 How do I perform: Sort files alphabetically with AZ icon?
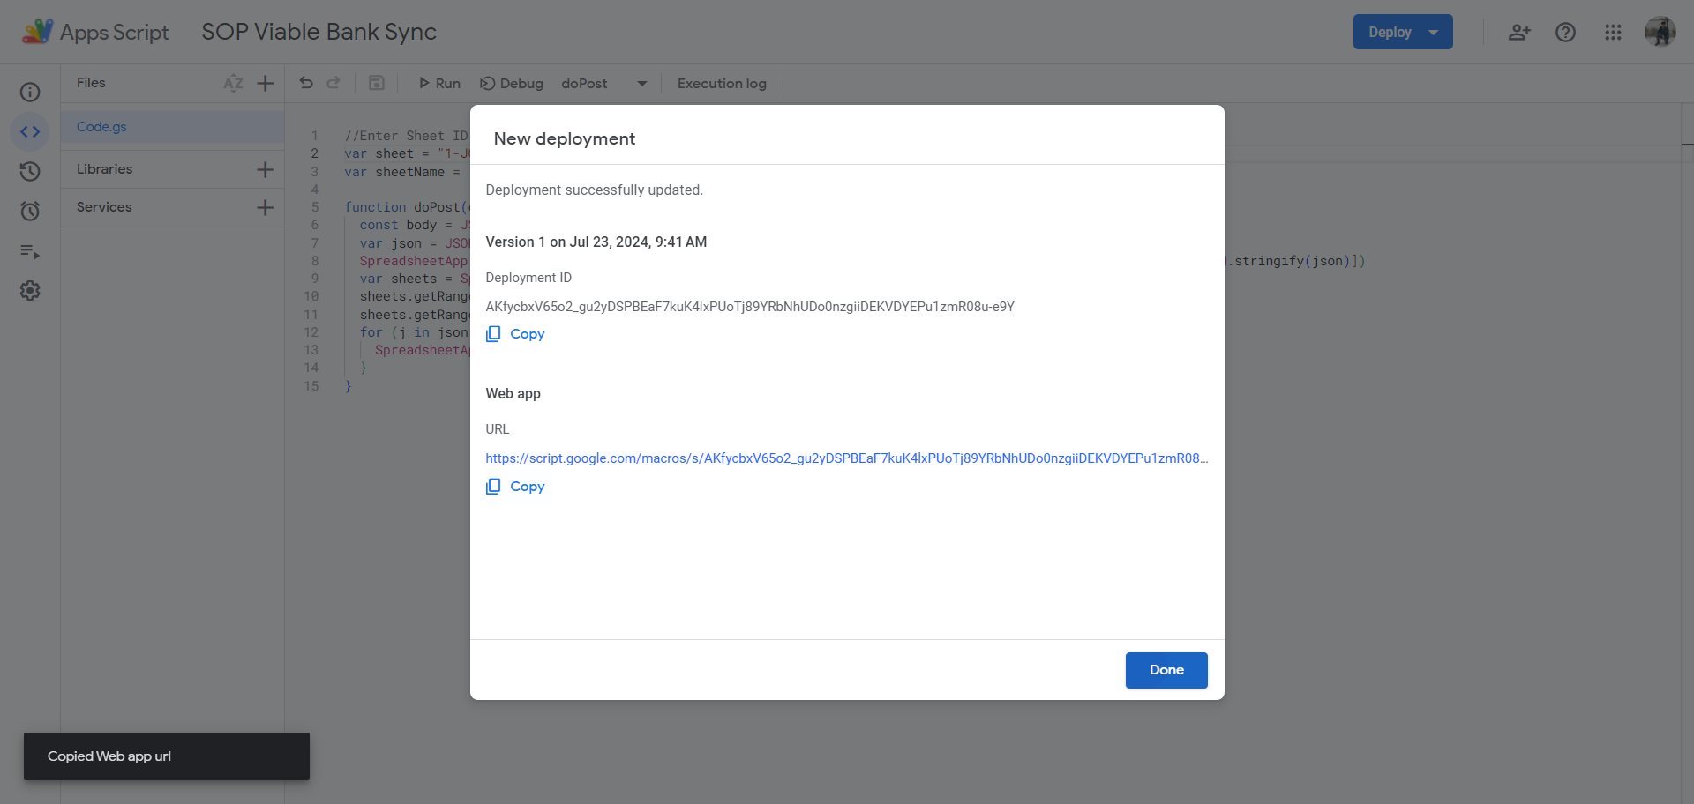[x=233, y=83]
